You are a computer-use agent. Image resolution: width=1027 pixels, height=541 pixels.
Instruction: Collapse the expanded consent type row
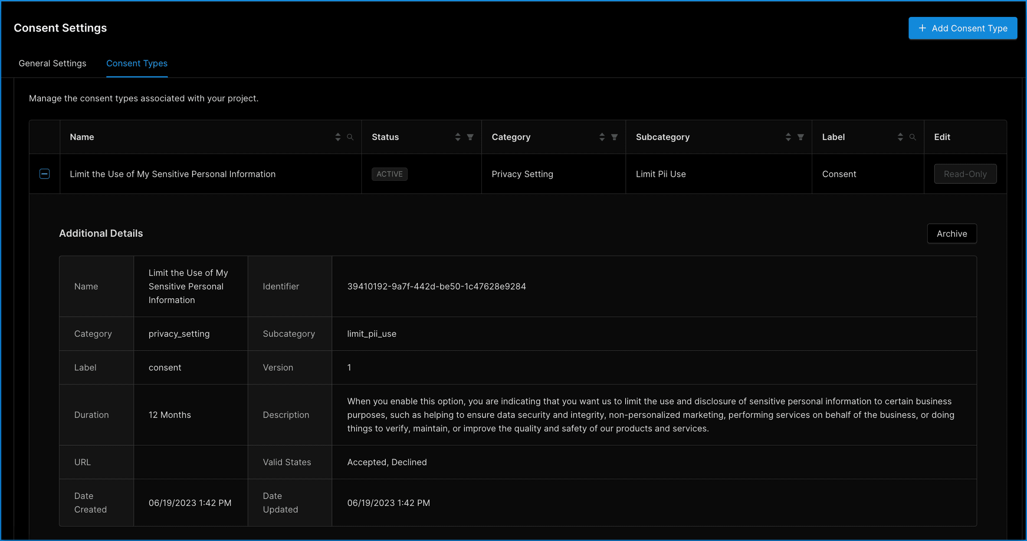[45, 174]
